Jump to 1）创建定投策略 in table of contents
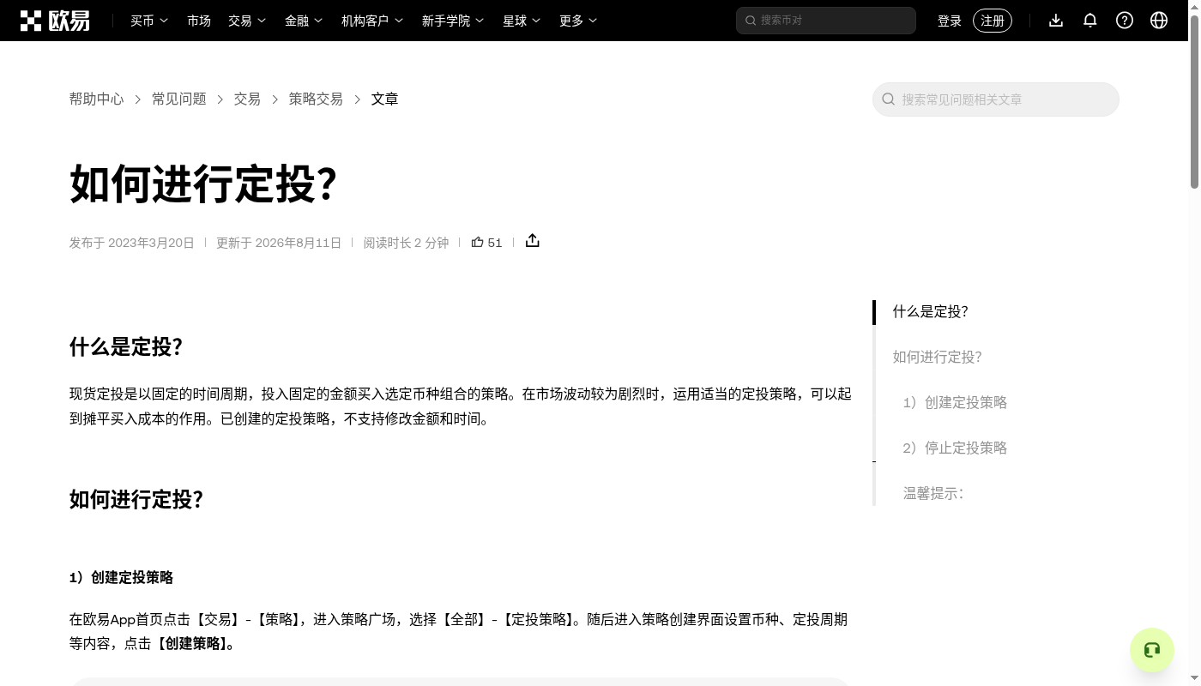1201x686 pixels. (x=955, y=403)
